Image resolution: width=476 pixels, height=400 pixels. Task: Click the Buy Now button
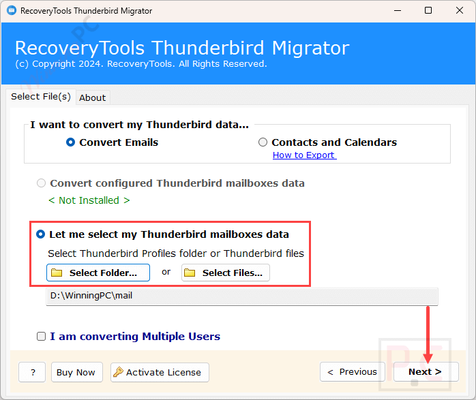76,372
